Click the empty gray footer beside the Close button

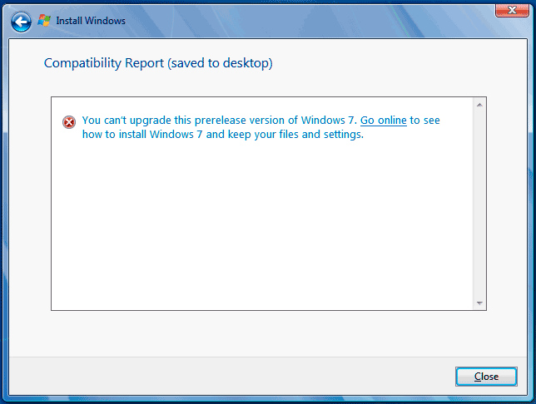tap(232, 377)
